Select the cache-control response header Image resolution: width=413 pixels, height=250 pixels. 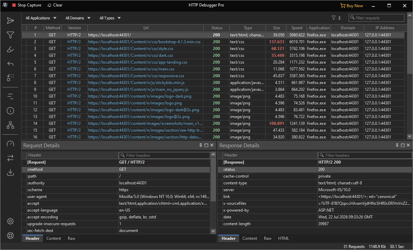(315, 176)
